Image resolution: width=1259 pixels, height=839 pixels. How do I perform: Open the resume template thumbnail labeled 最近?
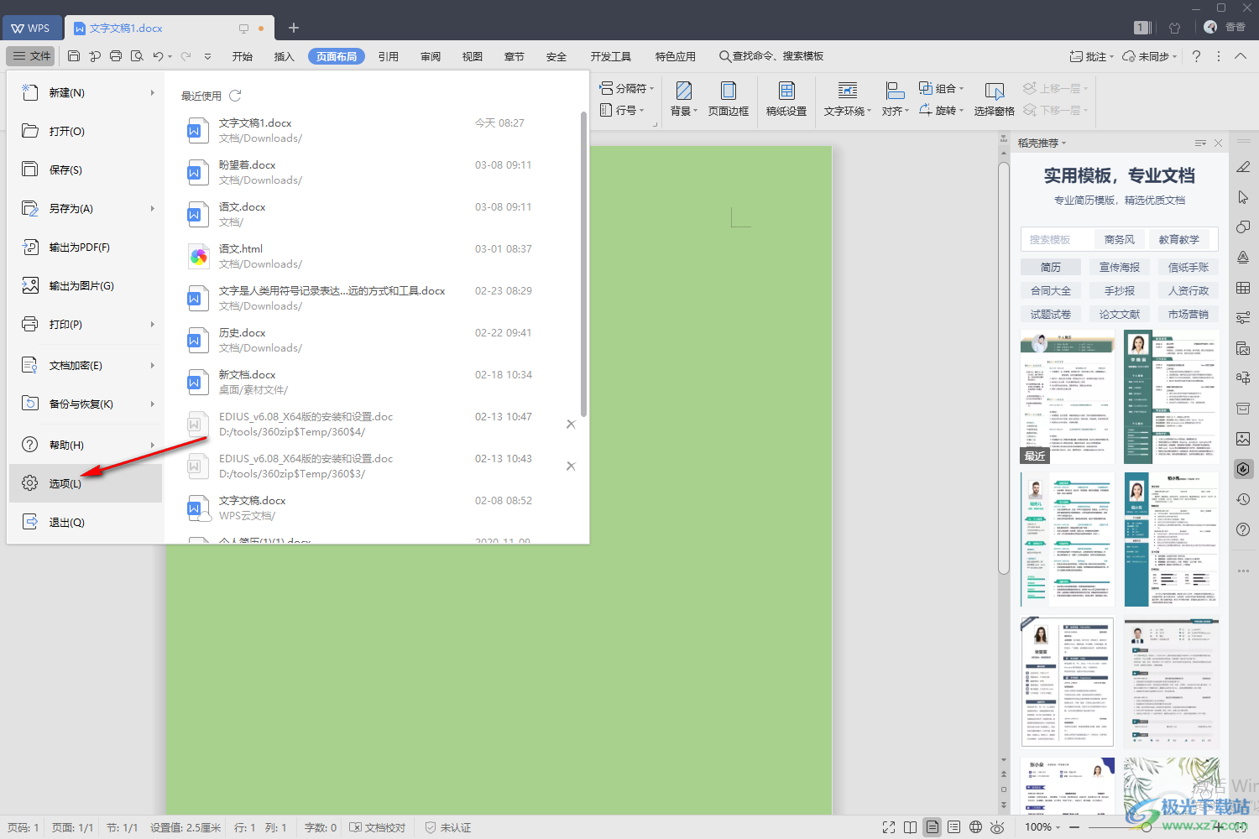coord(1068,397)
